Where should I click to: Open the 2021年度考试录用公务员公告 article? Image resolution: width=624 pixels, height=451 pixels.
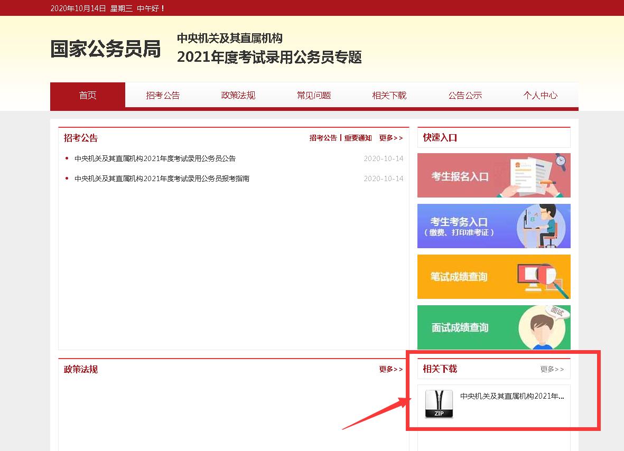point(155,158)
